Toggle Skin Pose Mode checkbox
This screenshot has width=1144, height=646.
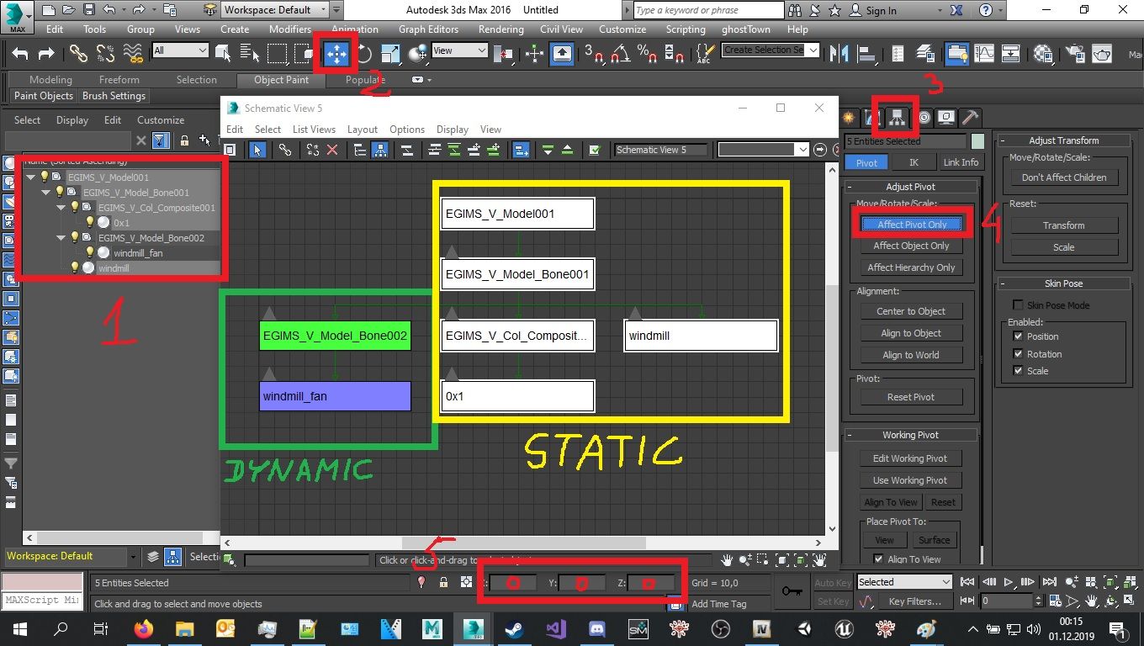click(1019, 305)
